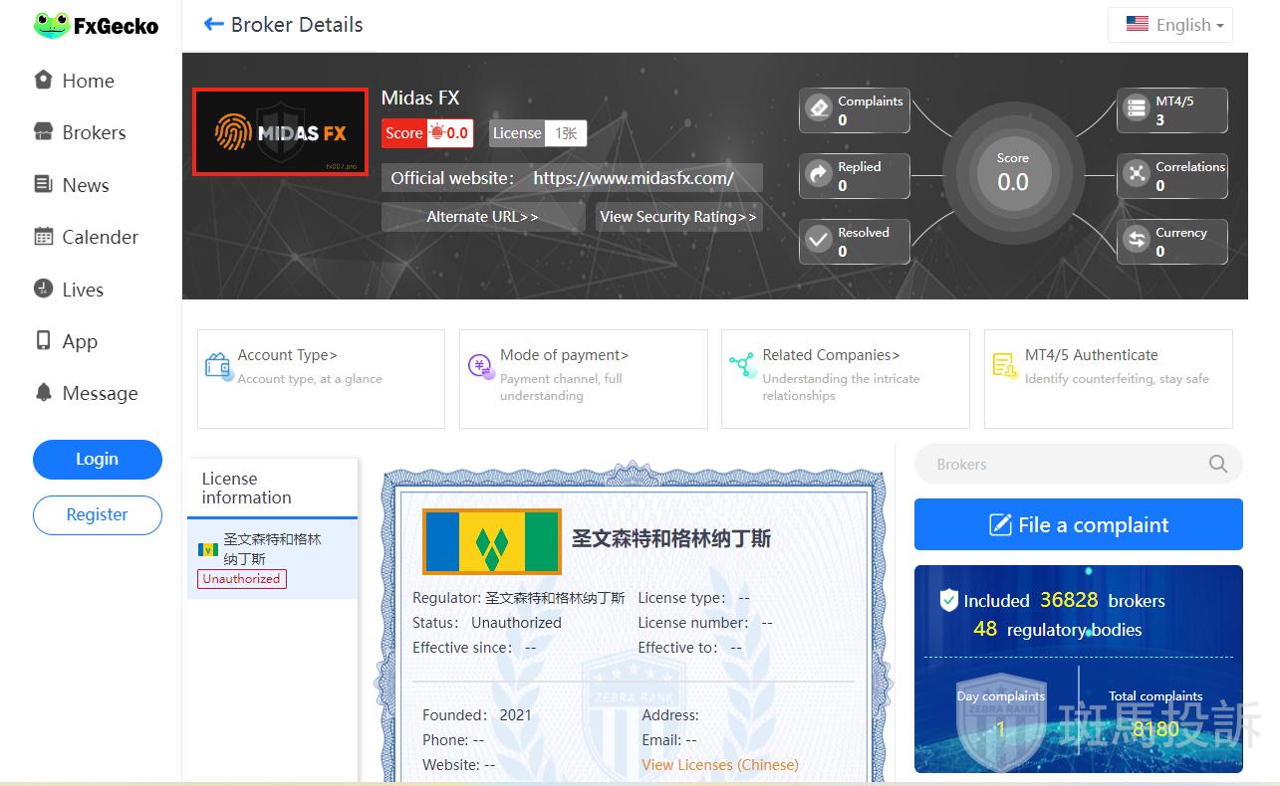This screenshot has height=786, width=1280.
Task: Click the MT4/5 server icon
Action: (x=1137, y=108)
